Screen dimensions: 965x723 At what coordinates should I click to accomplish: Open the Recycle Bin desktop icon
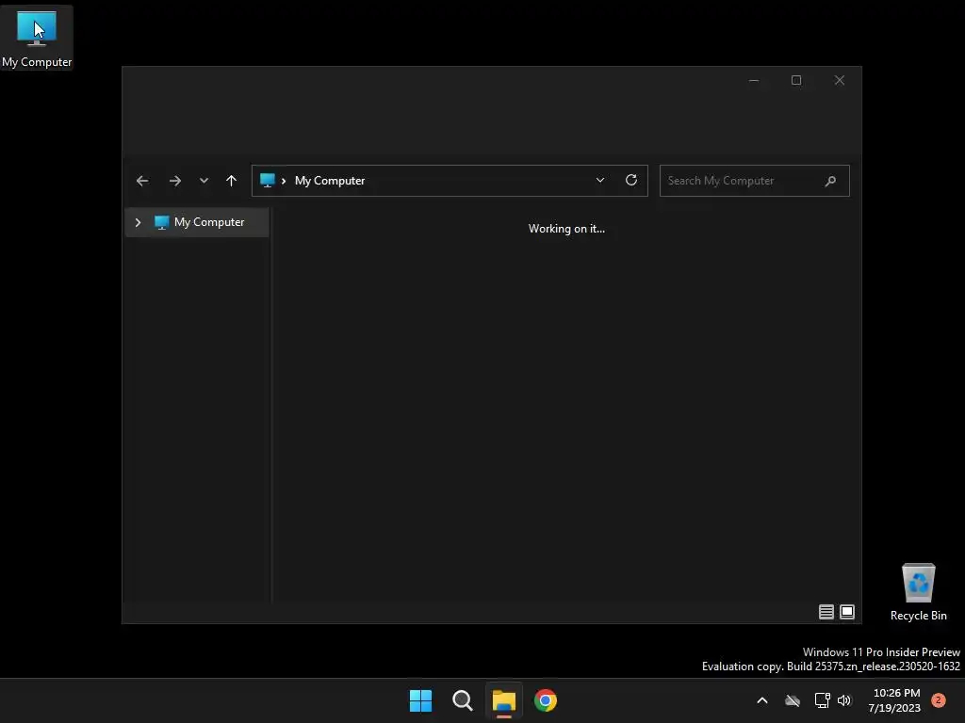(918, 592)
